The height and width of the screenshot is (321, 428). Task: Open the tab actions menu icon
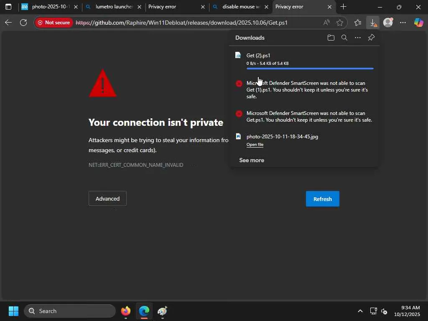[8, 7]
